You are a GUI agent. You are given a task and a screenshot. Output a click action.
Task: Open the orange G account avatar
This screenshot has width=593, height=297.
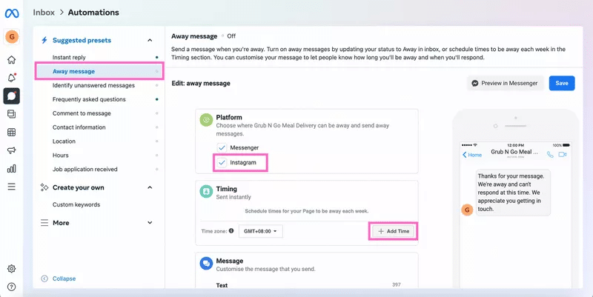(x=12, y=36)
